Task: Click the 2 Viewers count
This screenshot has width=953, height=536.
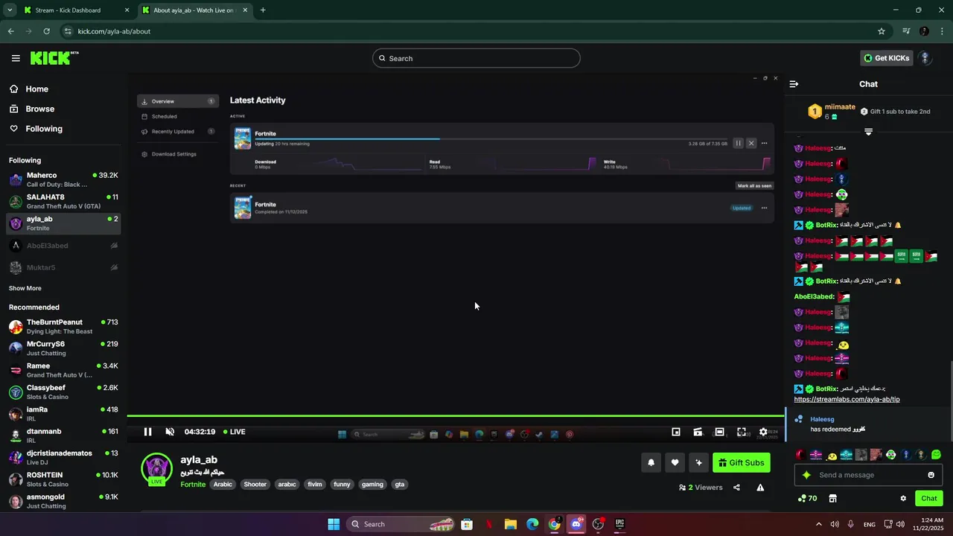Action: tap(701, 488)
